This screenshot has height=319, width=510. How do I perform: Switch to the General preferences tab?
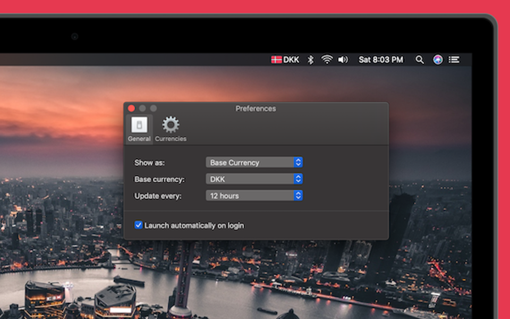(x=139, y=129)
